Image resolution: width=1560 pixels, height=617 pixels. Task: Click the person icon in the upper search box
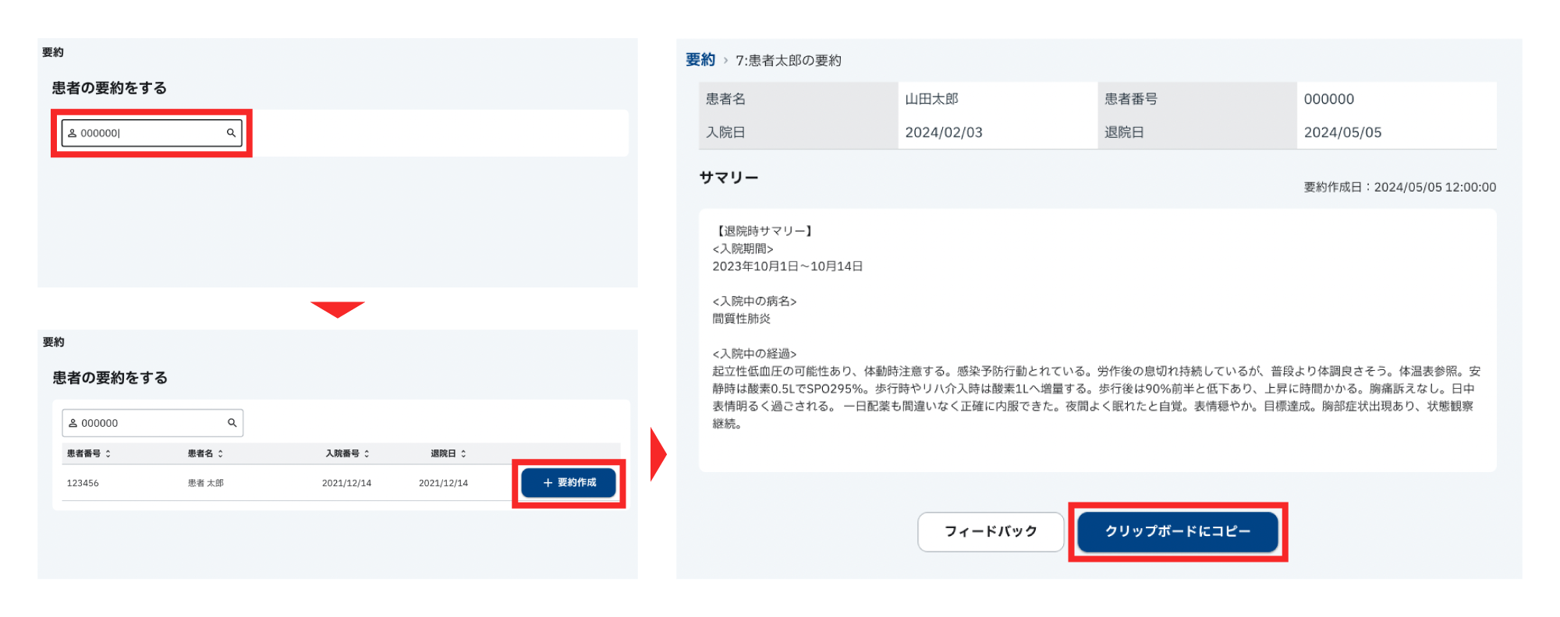(x=72, y=133)
